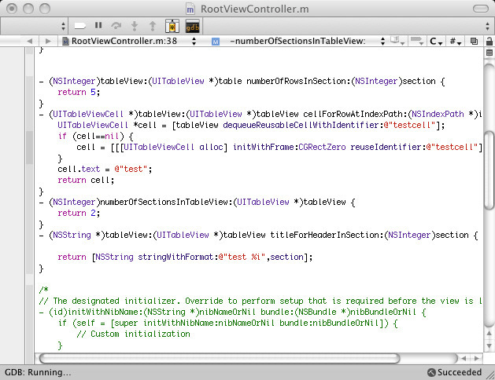Open the C class hierarchy menu
This screenshot has height=380, width=495.
point(436,41)
